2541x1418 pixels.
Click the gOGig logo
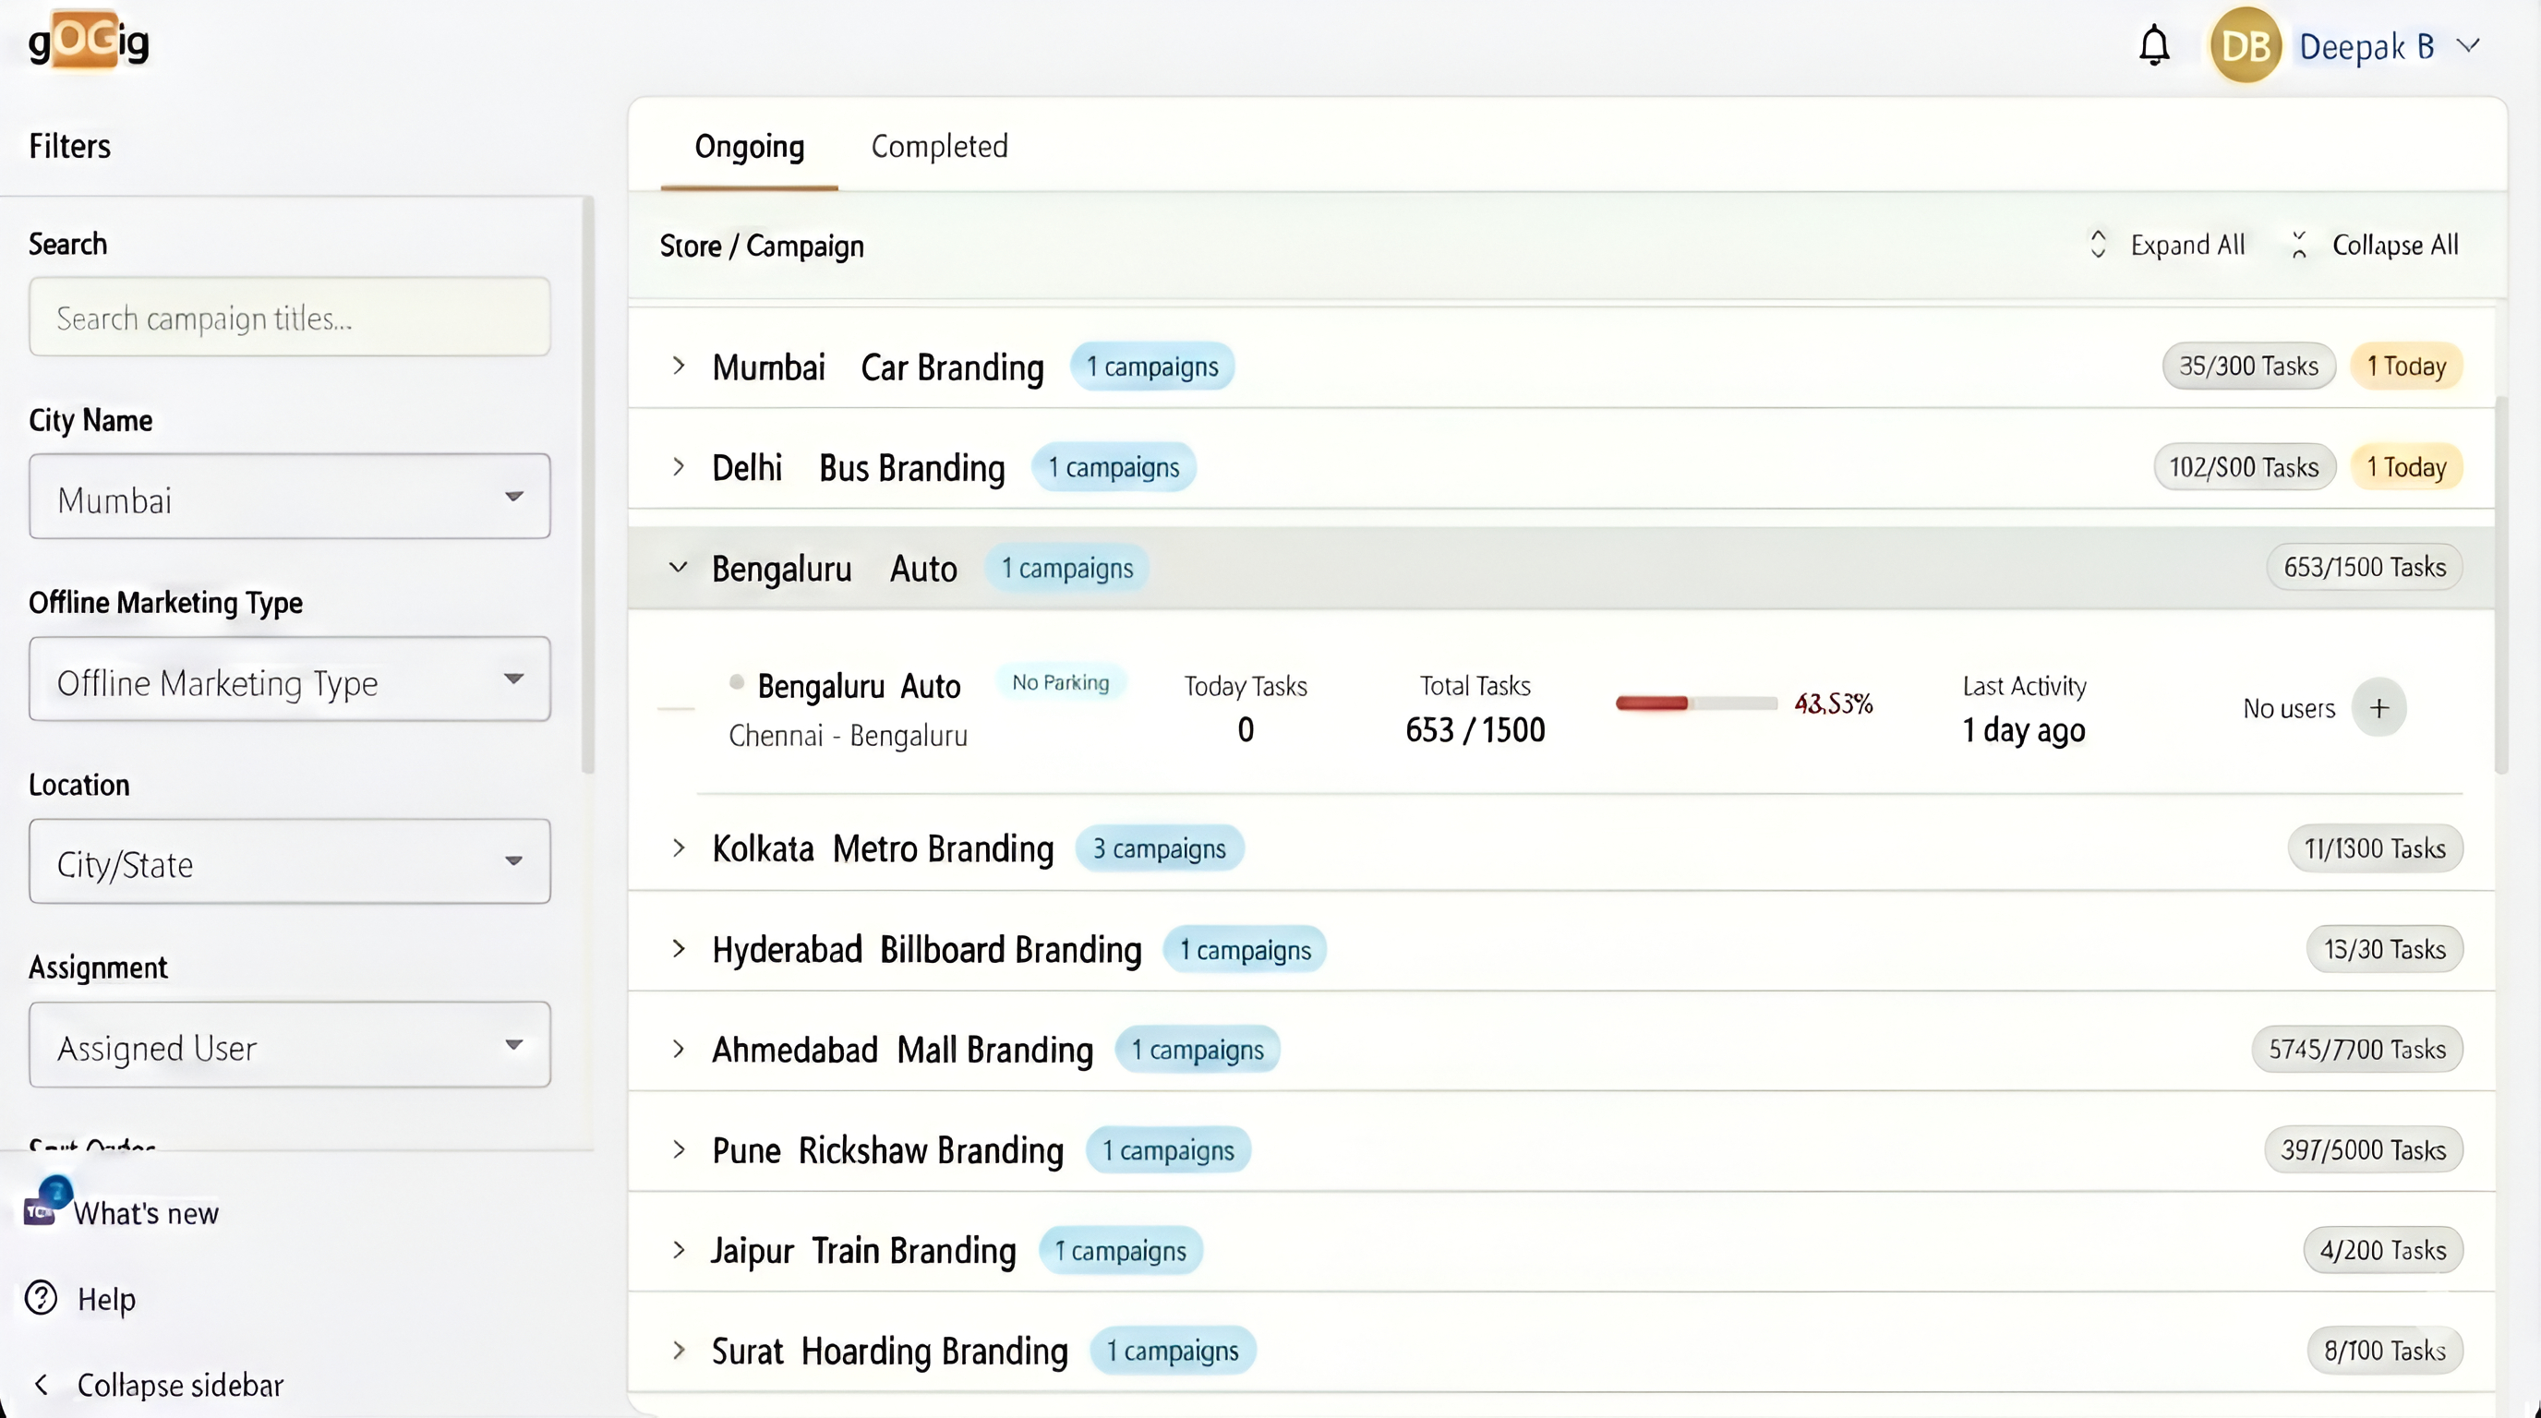[87, 42]
